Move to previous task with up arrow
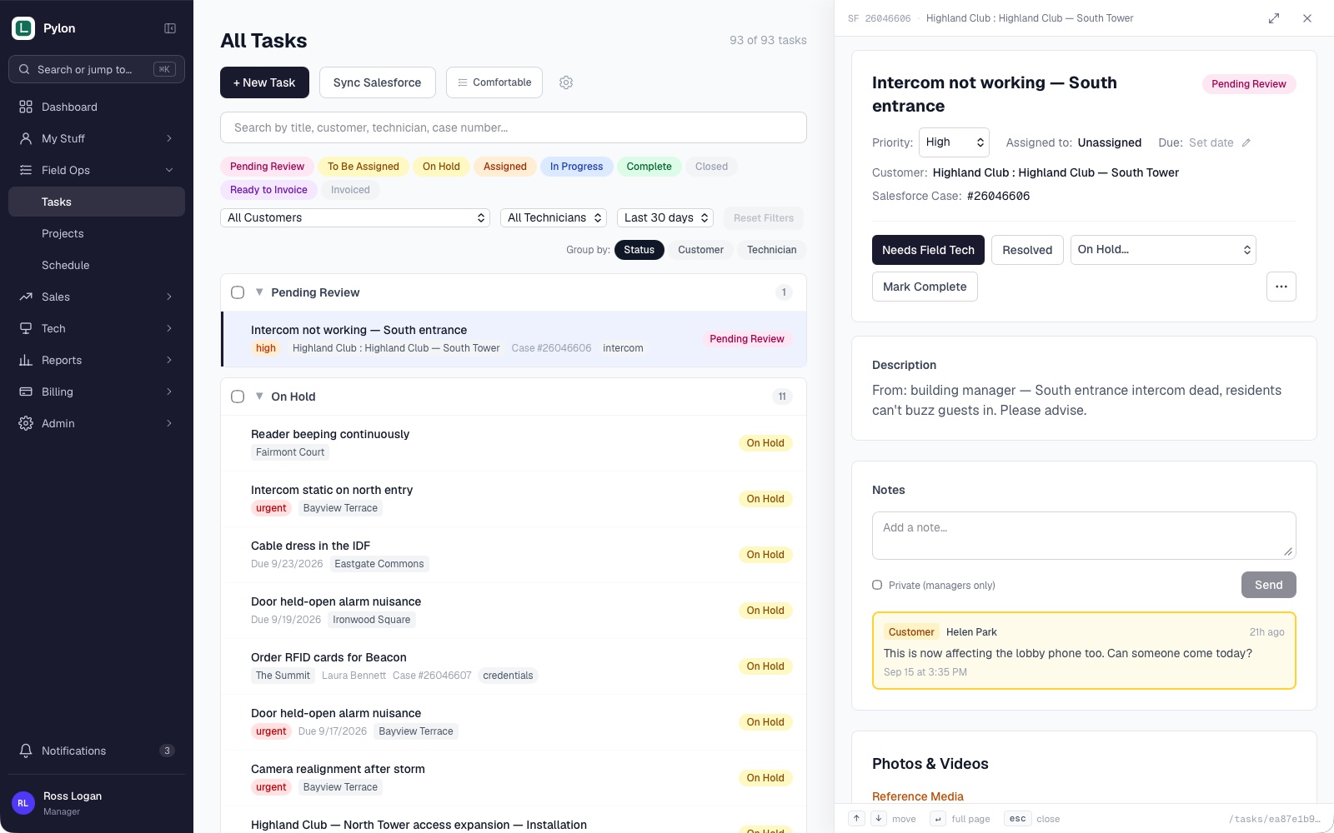Image resolution: width=1334 pixels, height=833 pixels. coord(857,819)
